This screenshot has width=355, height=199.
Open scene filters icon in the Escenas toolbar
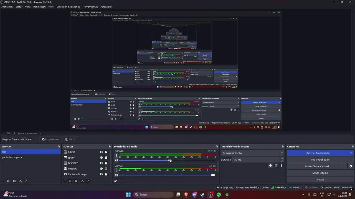[x=14, y=181]
